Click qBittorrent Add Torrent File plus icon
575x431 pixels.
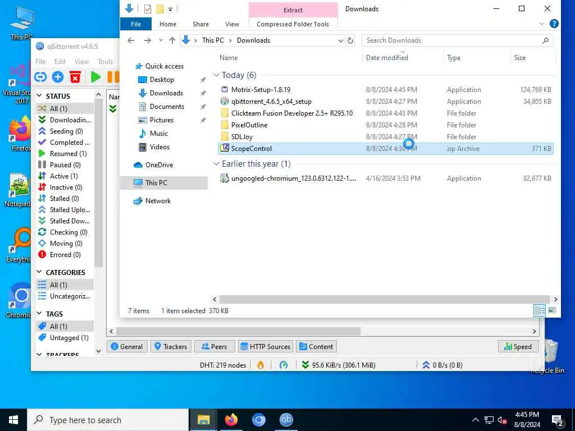coord(58,77)
